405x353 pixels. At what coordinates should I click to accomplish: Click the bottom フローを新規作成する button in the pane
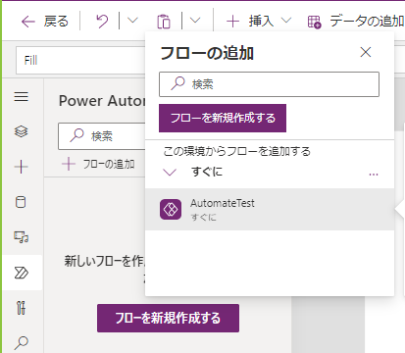coord(168,318)
